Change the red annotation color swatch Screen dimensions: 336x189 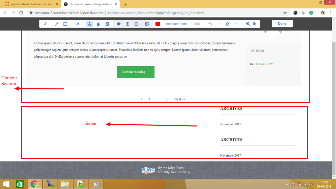[158, 24]
